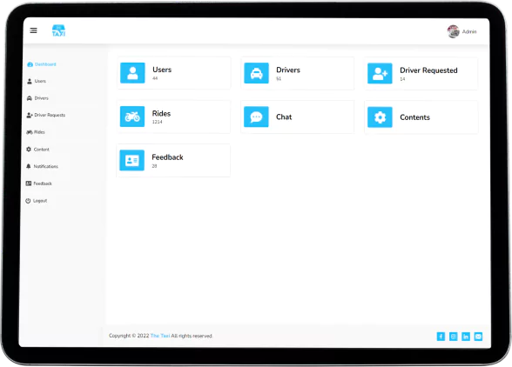Open the Chat card title
This screenshot has height=367, width=512.
[x=284, y=117]
